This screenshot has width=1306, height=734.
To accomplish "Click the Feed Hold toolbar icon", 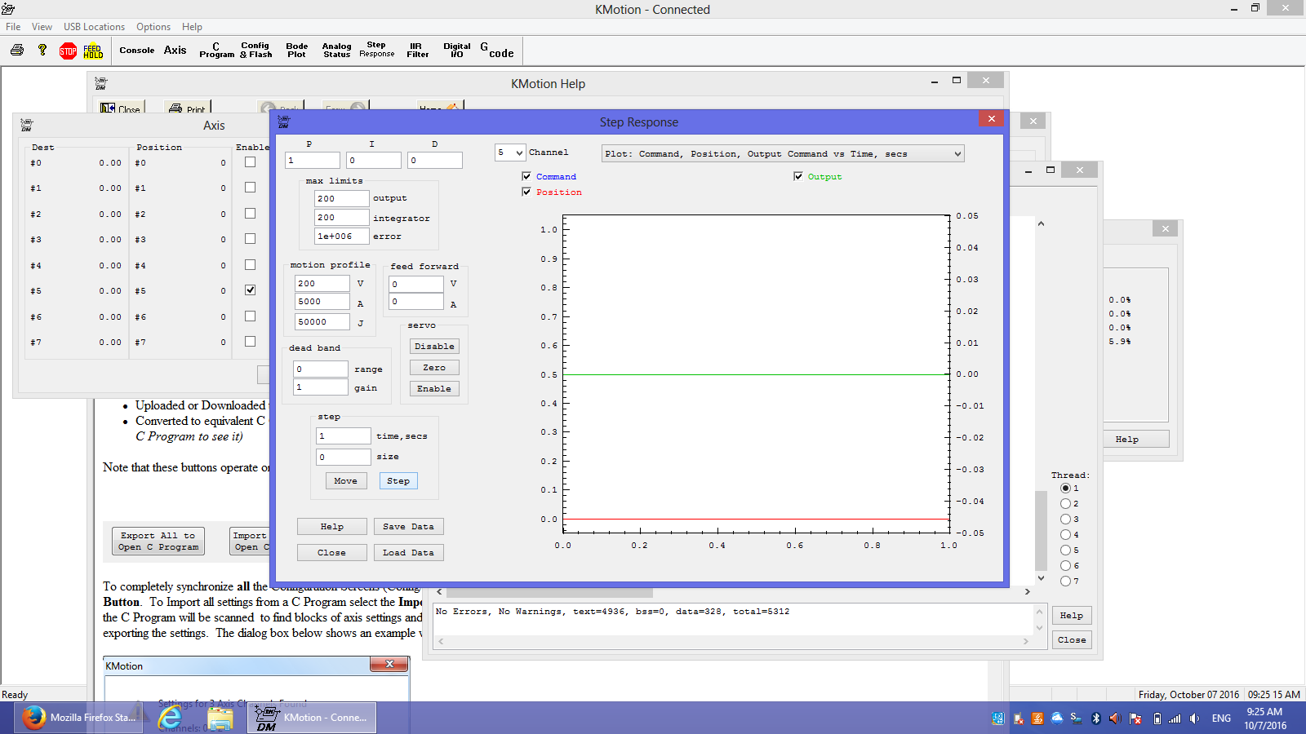I will click(93, 51).
